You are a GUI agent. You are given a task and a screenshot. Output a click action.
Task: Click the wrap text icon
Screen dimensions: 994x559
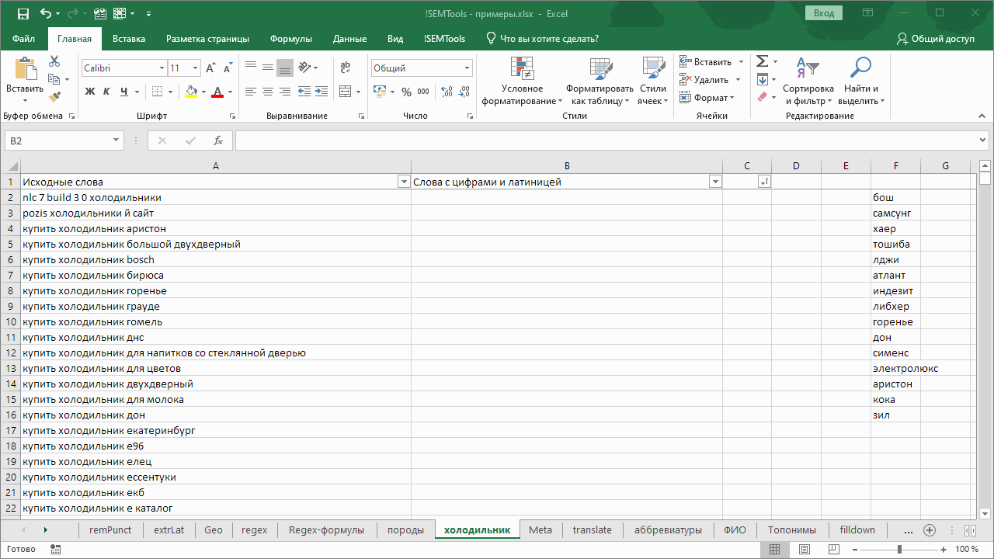[x=346, y=68]
